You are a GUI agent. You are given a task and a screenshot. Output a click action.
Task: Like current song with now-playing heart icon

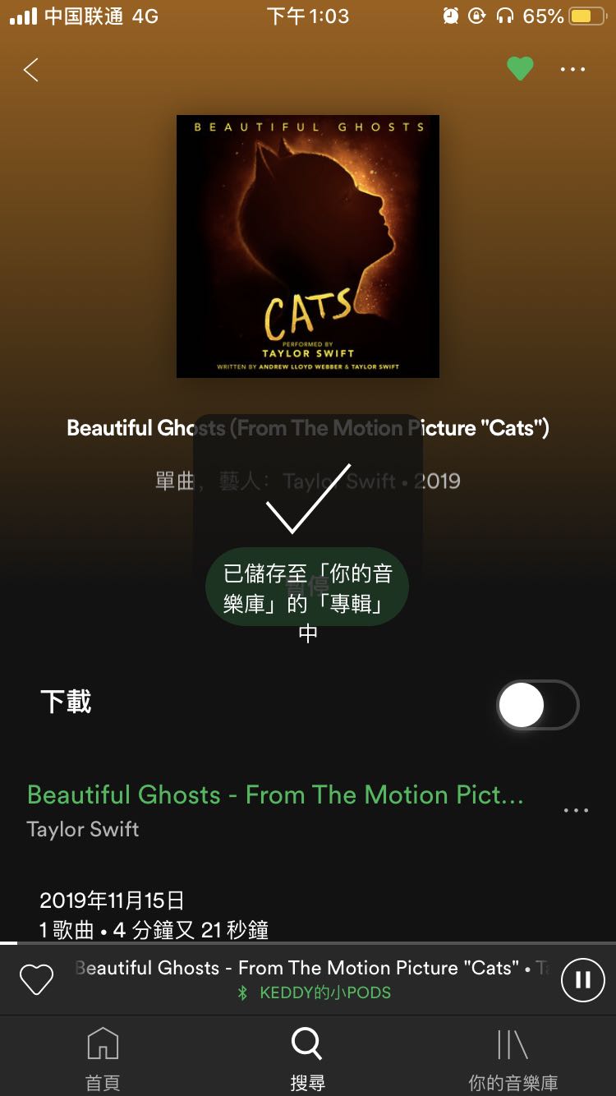click(x=36, y=979)
